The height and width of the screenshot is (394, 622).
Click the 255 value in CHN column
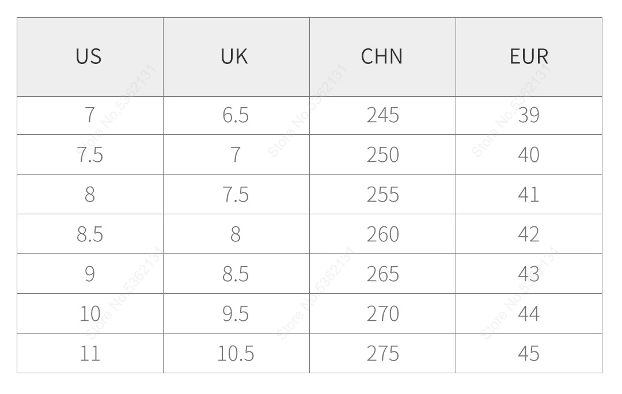click(382, 194)
